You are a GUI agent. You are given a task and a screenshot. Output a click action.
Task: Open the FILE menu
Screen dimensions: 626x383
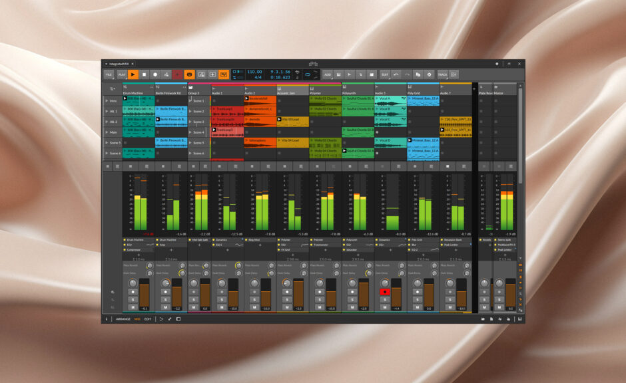[x=109, y=74]
